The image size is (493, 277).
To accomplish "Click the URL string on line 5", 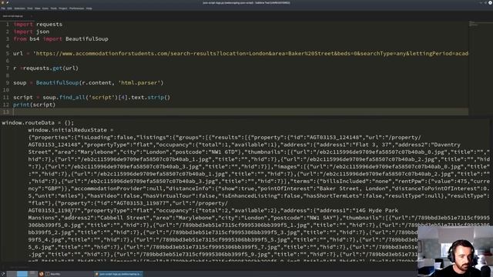I will pos(250,53).
